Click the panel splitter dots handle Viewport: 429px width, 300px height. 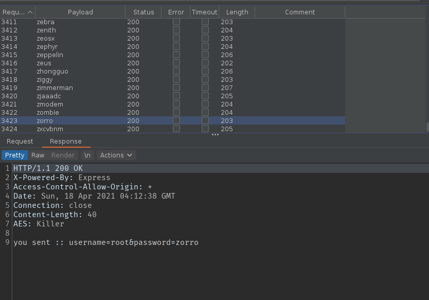click(x=215, y=135)
